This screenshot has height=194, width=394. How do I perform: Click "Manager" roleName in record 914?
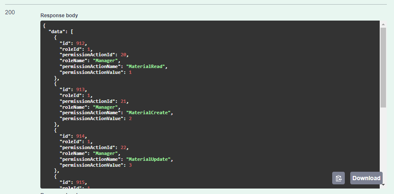[106, 153]
